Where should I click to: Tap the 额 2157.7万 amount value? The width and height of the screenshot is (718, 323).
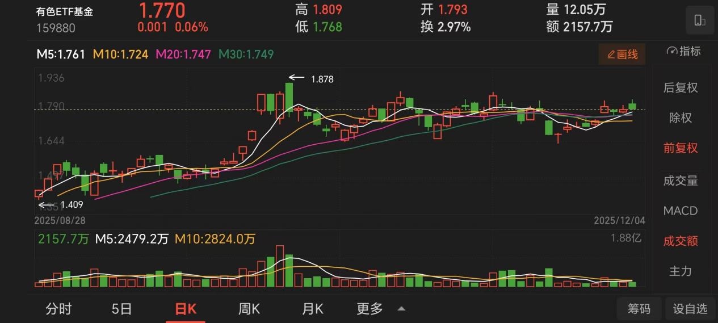pos(580,27)
